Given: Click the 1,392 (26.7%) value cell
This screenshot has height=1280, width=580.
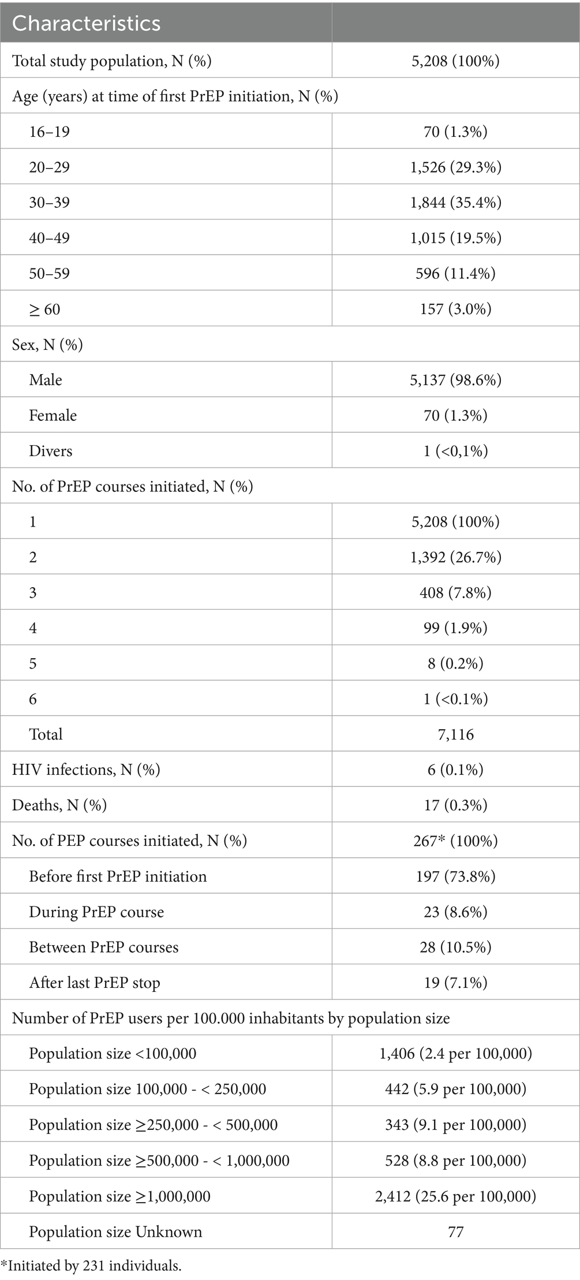Looking at the screenshot, I should coord(455,557).
